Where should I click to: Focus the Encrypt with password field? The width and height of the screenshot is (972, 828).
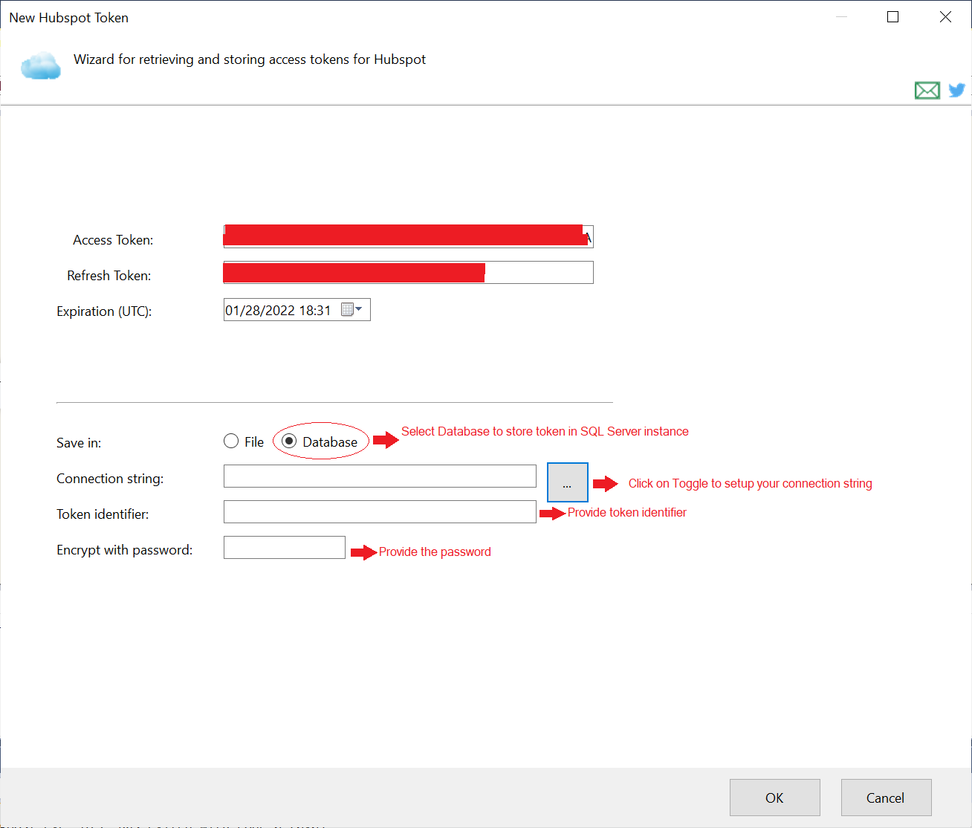(x=285, y=548)
